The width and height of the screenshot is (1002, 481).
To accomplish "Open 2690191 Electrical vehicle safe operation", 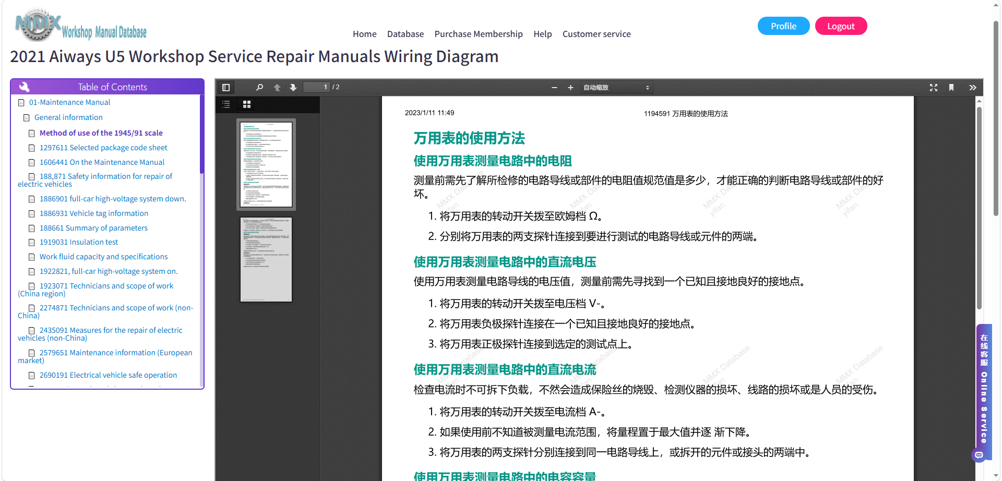I will click(x=108, y=376).
